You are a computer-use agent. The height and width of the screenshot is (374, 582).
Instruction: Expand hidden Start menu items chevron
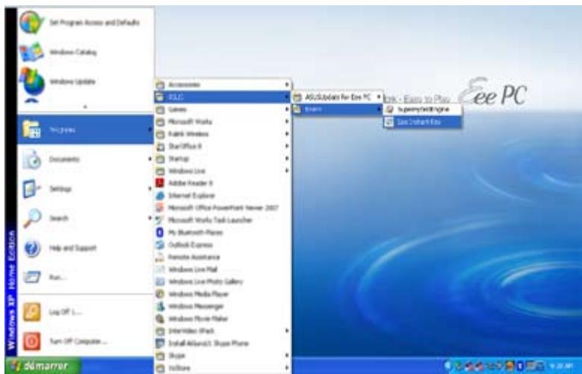click(x=85, y=107)
